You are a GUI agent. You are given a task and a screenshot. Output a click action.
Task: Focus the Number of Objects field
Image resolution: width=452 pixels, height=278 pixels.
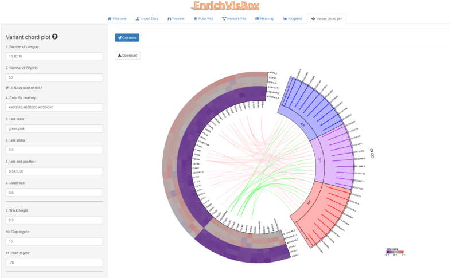54,77
